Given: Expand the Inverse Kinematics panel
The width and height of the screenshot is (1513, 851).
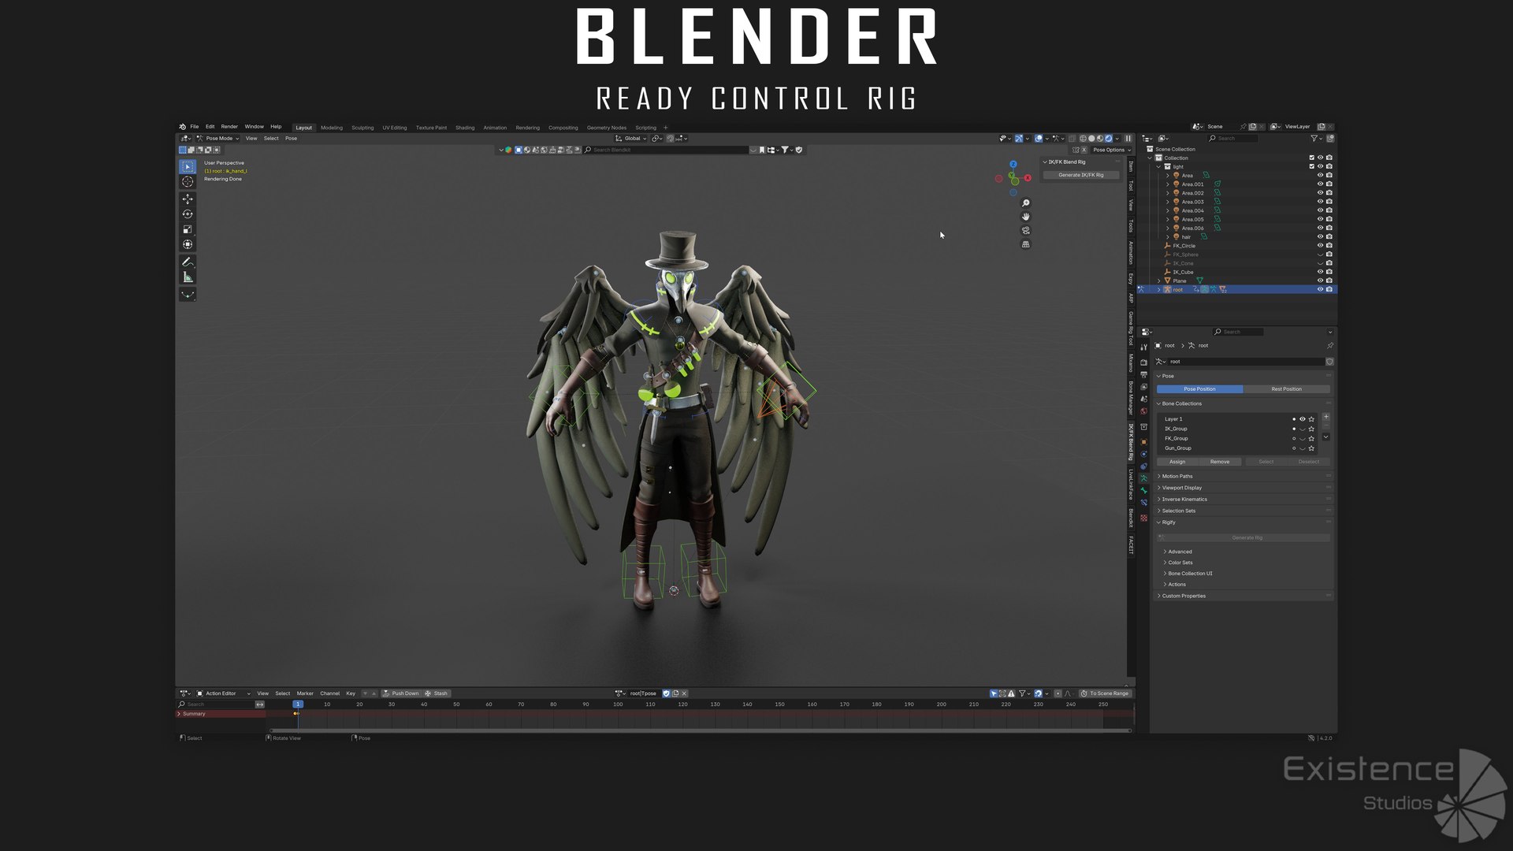Looking at the screenshot, I should (1184, 499).
